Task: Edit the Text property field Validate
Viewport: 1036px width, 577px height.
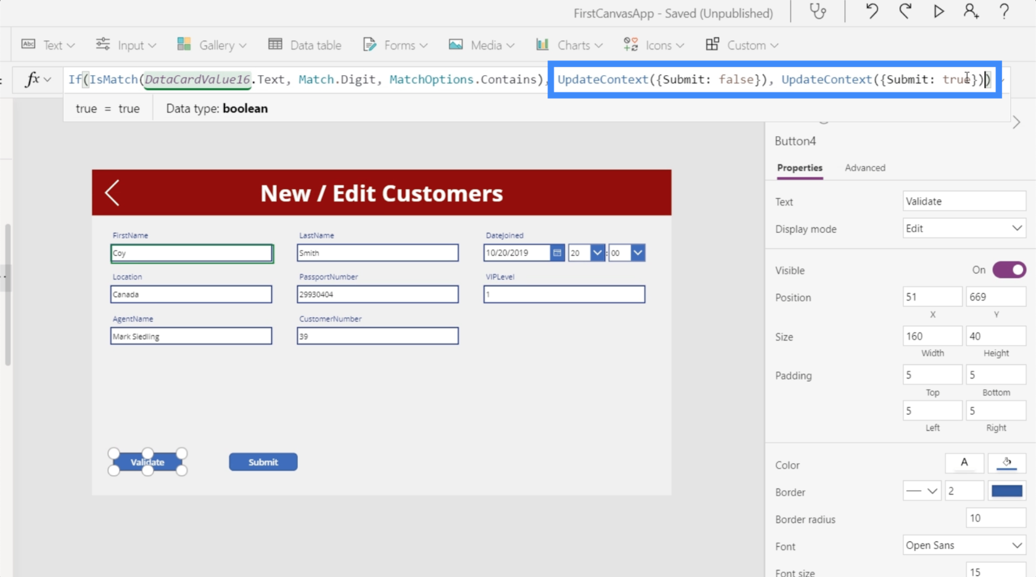Action: click(964, 201)
